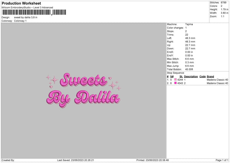The height and width of the screenshot is (163, 230).
Task: Click the Stitches count value 8789
Action: (x=223, y=3)
